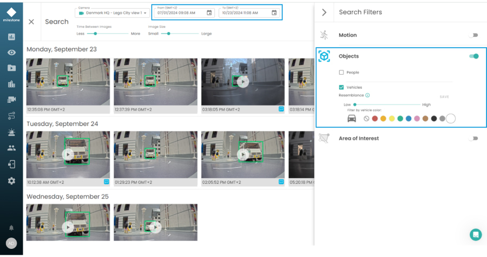Open the dashboard chart icon in sidebar
The width and height of the screenshot is (487, 257).
(11, 37)
